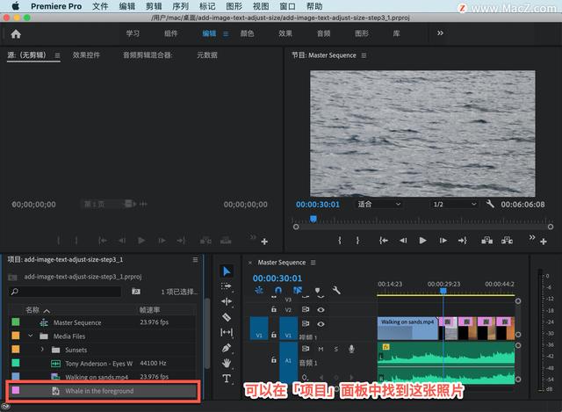Click the program monitor playhead slider

pos(313,219)
